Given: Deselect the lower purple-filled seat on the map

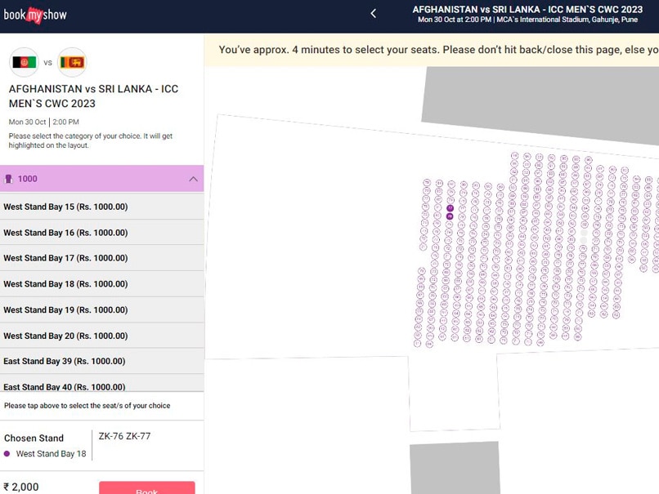Looking at the screenshot, I should tap(450, 216).
